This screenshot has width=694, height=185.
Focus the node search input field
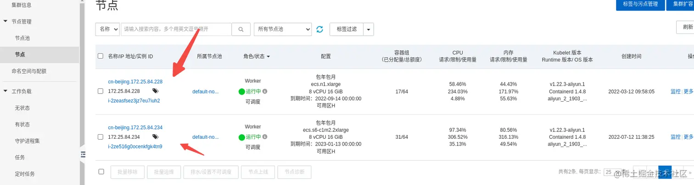pyautogui.click(x=176, y=29)
